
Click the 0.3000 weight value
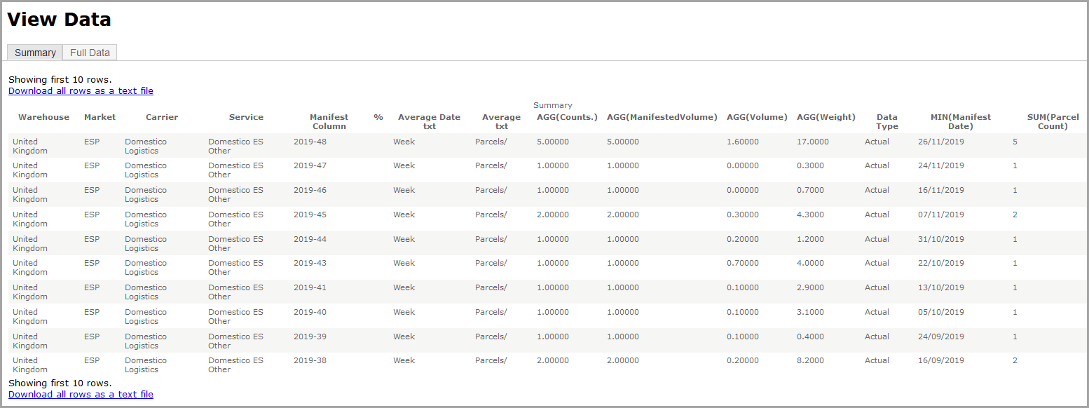811,165
